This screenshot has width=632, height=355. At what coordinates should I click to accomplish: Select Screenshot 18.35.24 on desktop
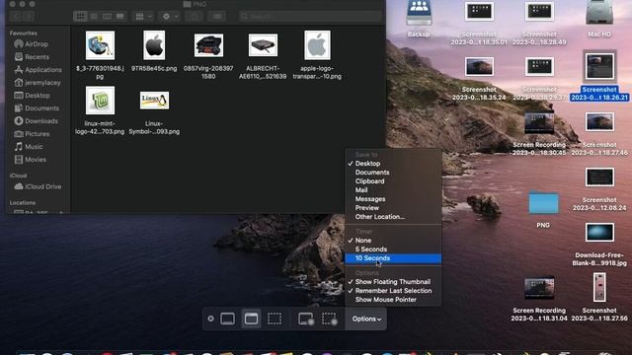click(479, 79)
